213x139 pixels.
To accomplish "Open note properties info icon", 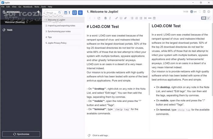I will coord(209,12).
